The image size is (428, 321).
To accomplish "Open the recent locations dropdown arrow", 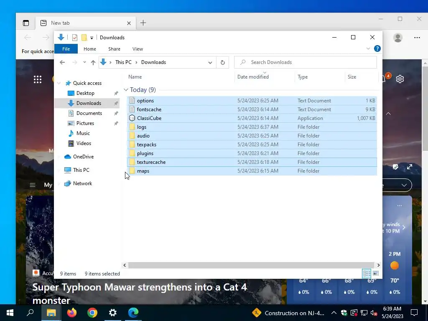I will (x=84, y=62).
